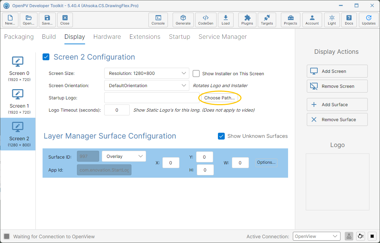Open a project via the Open toolbar icon

tap(29, 20)
